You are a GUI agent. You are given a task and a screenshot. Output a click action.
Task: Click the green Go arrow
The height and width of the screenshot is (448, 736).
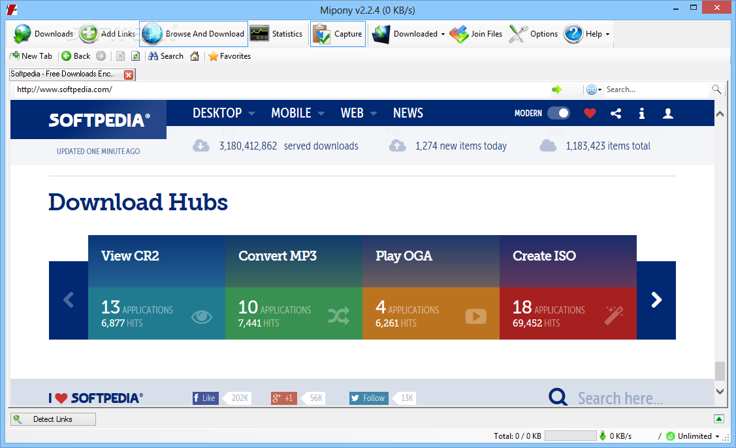(557, 89)
